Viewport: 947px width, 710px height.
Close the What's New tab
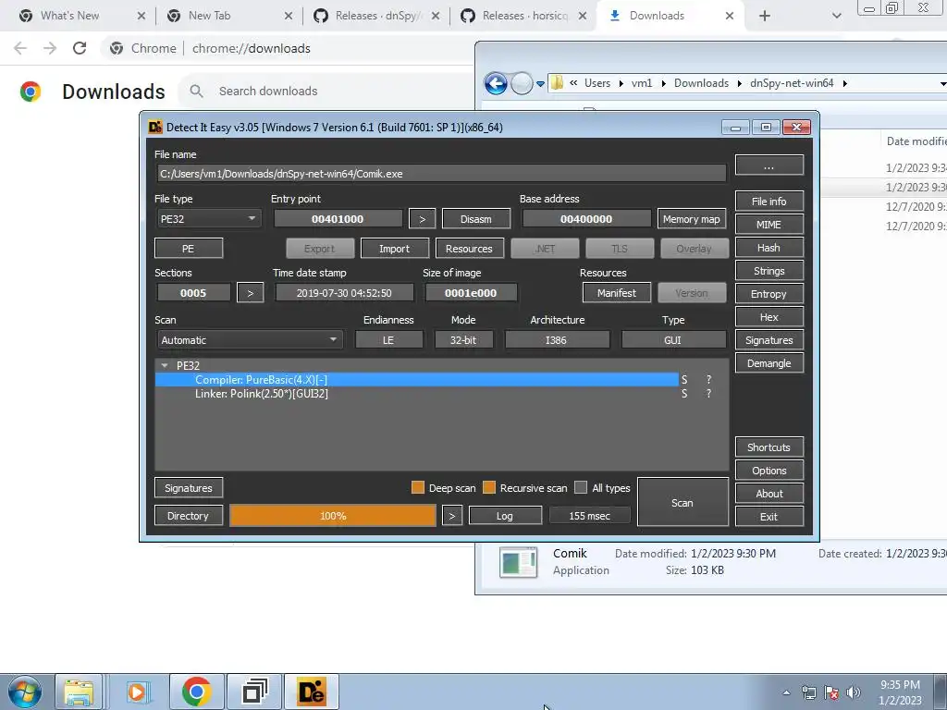(x=141, y=16)
